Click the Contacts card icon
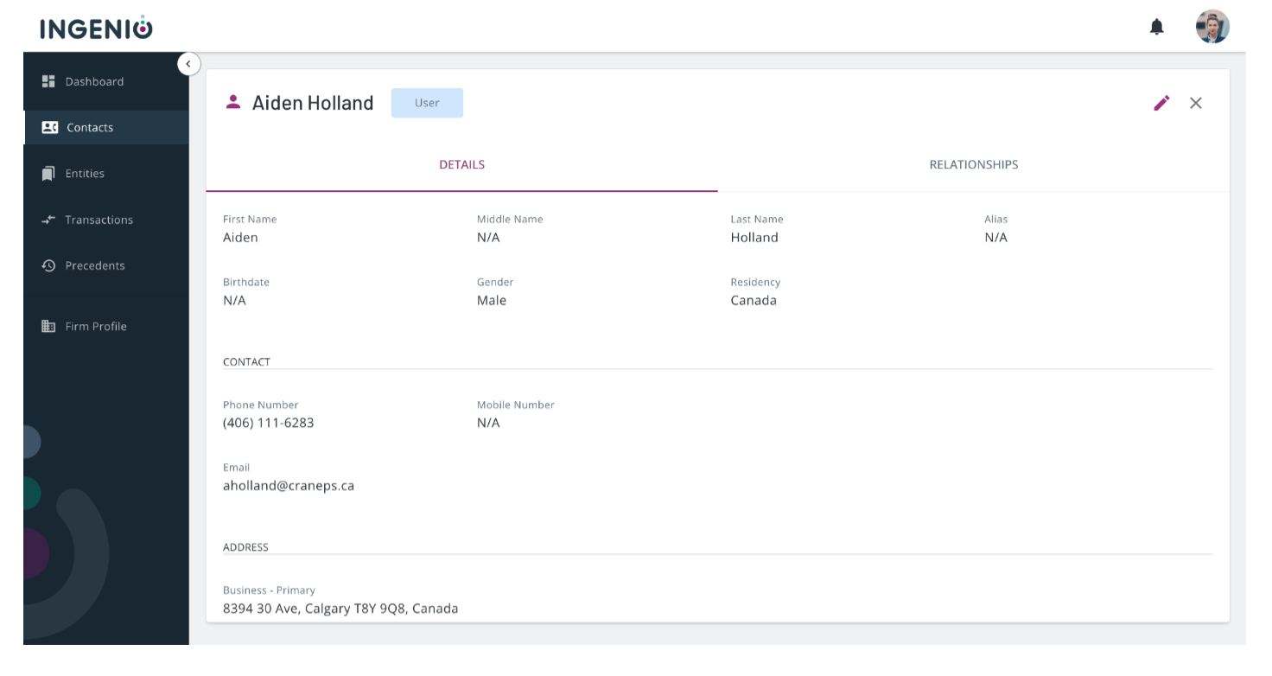The width and height of the screenshot is (1272, 676). (x=50, y=127)
